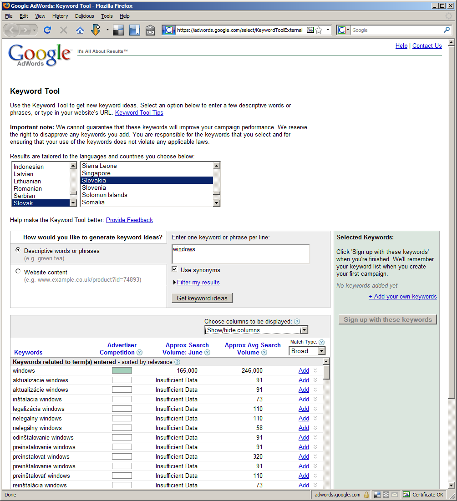This screenshot has width=457, height=501.
Task: Open the Keyword Tool Tips link
Action: tap(139, 113)
